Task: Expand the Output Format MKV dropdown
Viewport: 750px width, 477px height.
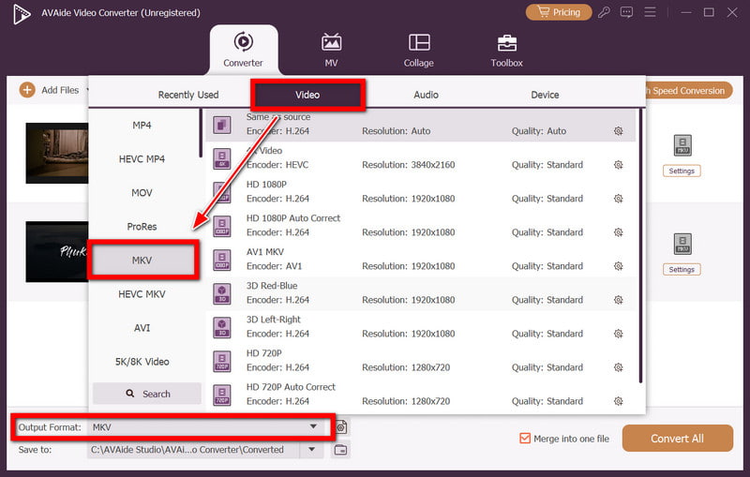Action: [x=313, y=427]
